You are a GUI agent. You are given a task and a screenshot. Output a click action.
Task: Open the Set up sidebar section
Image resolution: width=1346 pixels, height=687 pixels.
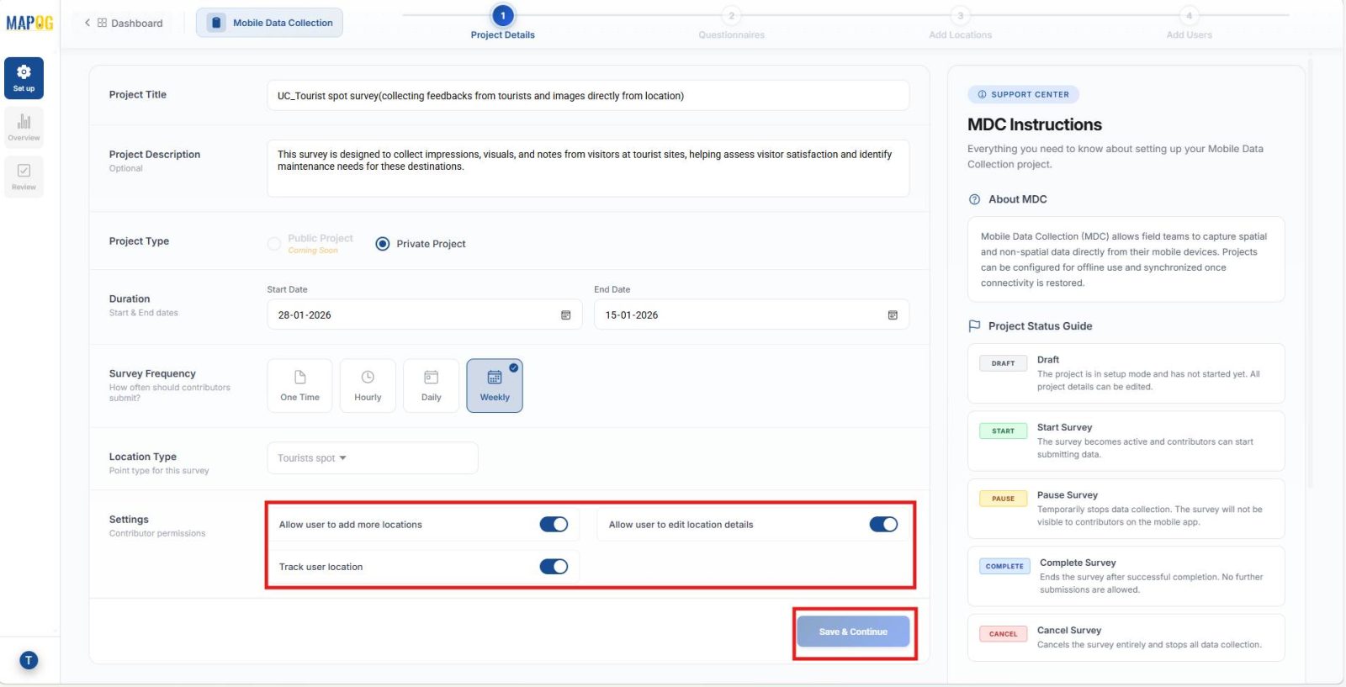24,78
